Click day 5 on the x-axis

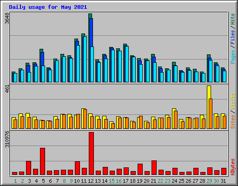point(43,181)
